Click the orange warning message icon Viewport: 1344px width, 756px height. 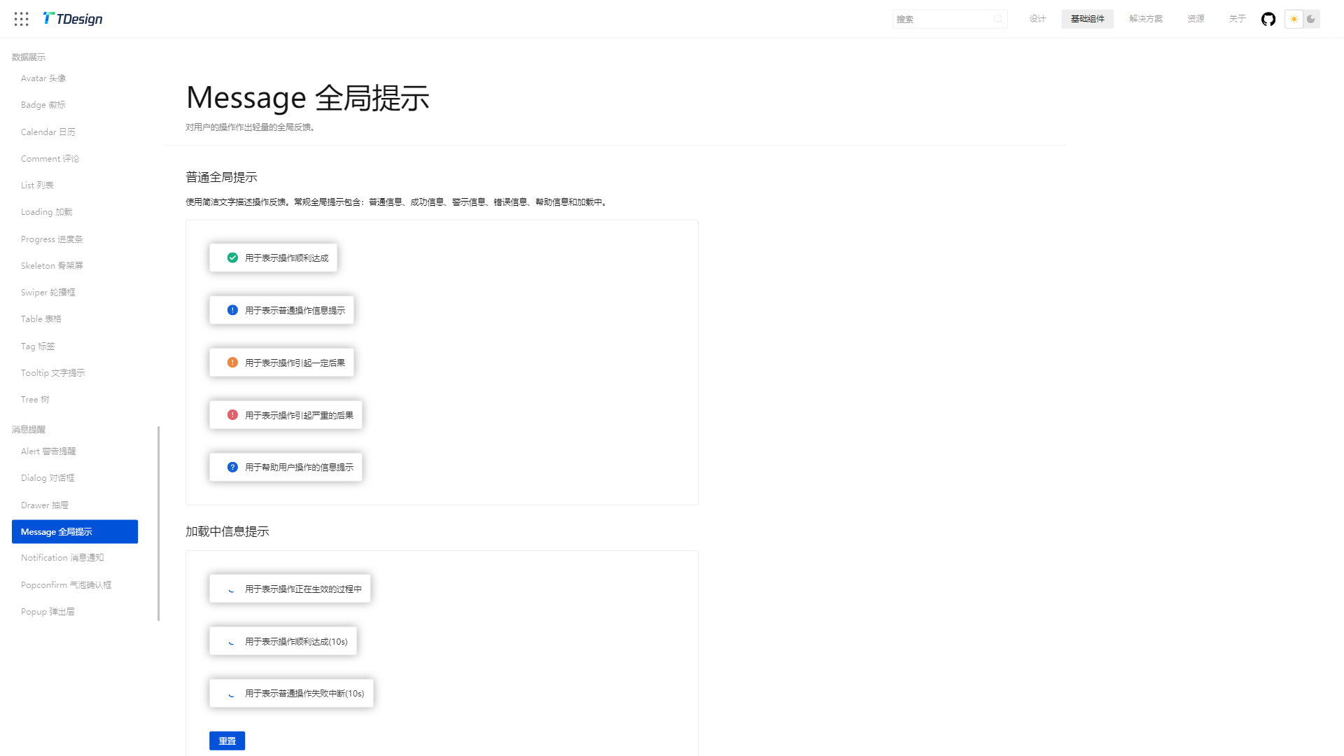(232, 363)
